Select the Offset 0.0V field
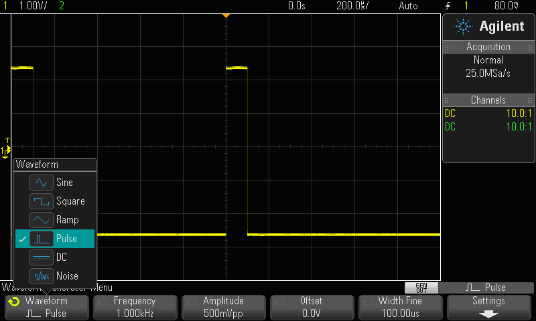 click(312, 307)
